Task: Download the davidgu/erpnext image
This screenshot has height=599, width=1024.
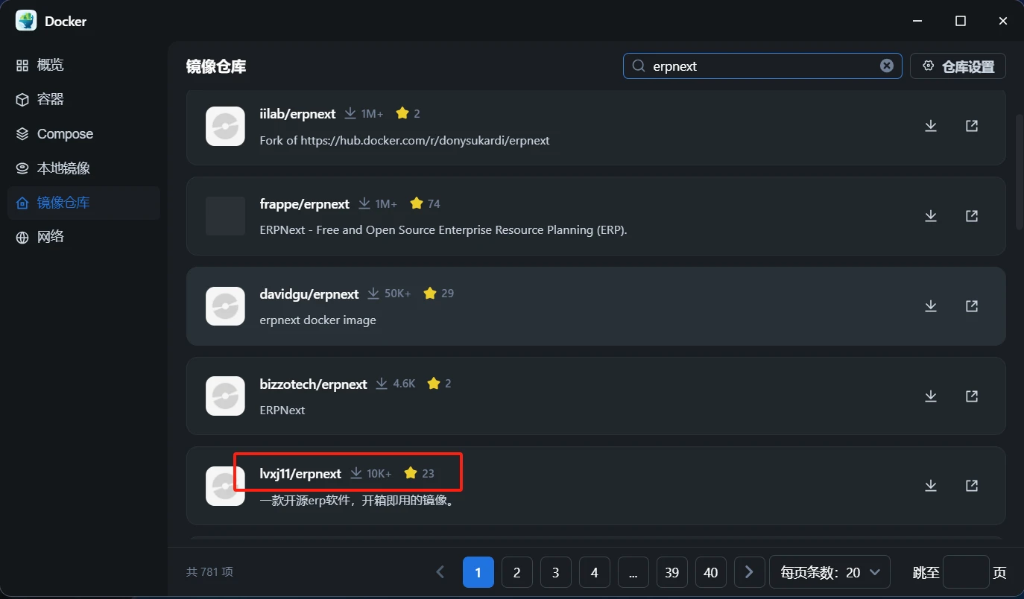Action: [x=931, y=306]
